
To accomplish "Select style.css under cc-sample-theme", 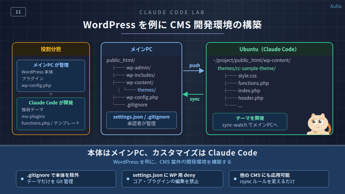I will (x=247, y=76).
